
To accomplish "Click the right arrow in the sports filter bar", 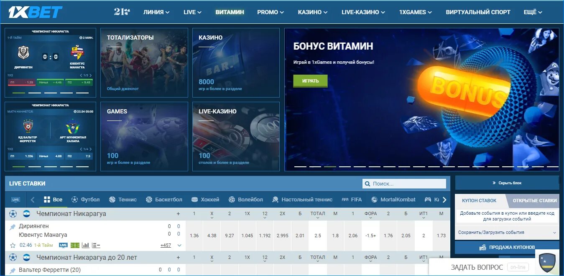I will [x=444, y=200].
